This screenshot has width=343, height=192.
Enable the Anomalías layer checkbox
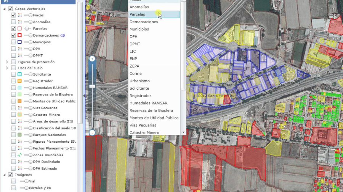(x=14, y=22)
